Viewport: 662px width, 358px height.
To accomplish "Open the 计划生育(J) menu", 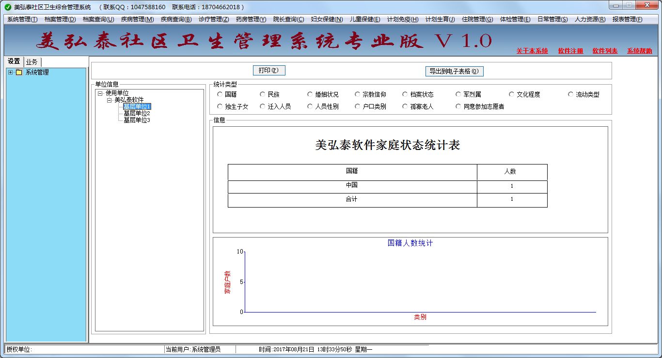I will (440, 19).
